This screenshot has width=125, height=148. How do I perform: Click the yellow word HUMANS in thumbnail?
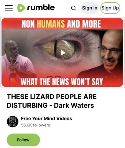51,24
